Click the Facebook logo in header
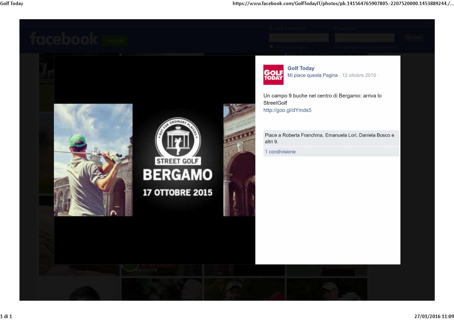Screen dimensions: 454x320 coord(64,39)
